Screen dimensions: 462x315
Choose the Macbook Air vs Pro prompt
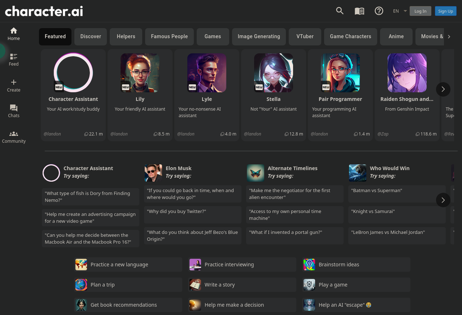(x=91, y=239)
